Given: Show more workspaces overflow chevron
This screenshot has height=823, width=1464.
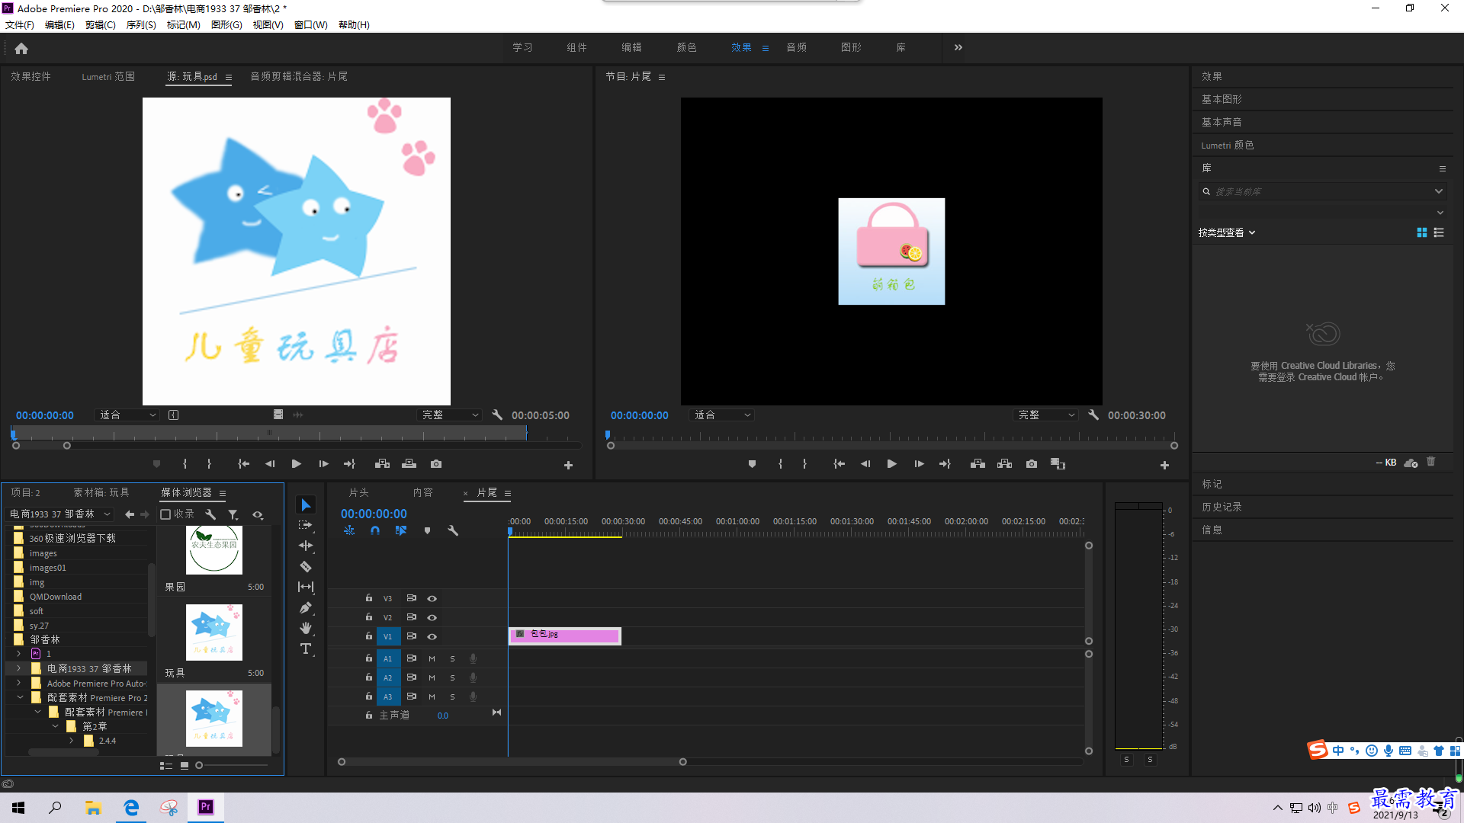Looking at the screenshot, I should click(958, 47).
